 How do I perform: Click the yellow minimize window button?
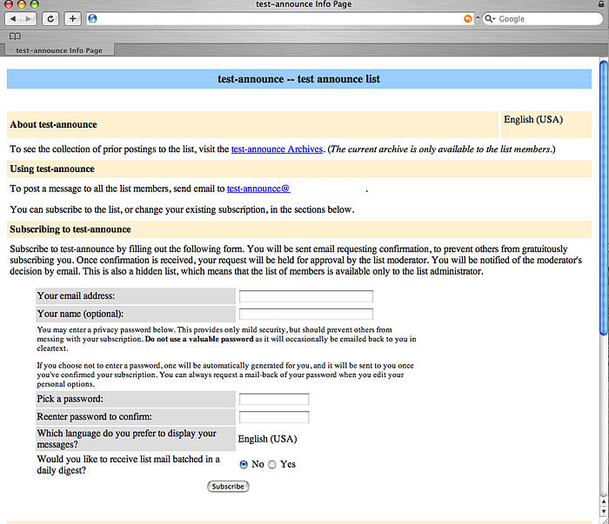pos(22,4)
